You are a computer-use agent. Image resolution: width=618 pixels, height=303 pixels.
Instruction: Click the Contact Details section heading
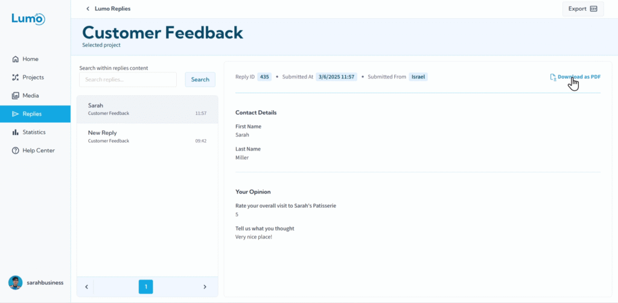pos(256,113)
